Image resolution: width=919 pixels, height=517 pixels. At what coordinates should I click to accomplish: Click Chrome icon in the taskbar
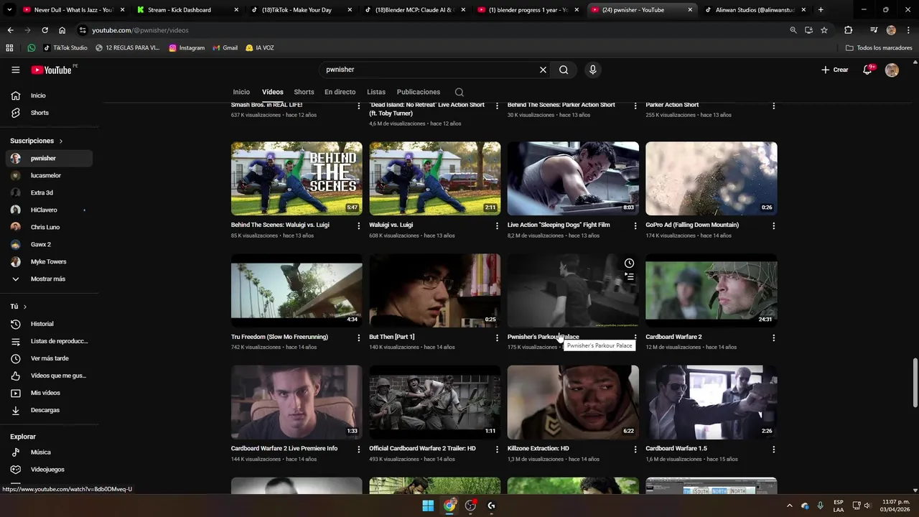click(x=449, y=506)
